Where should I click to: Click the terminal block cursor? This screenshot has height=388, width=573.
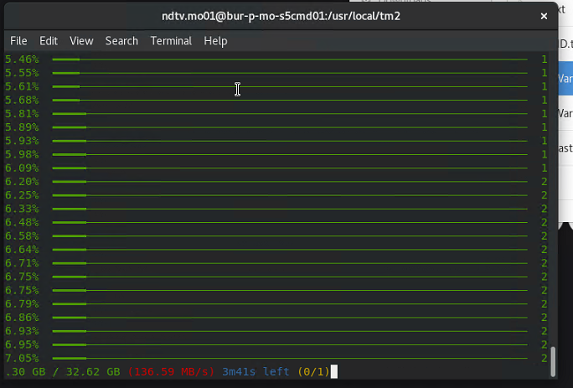point(334,371)
